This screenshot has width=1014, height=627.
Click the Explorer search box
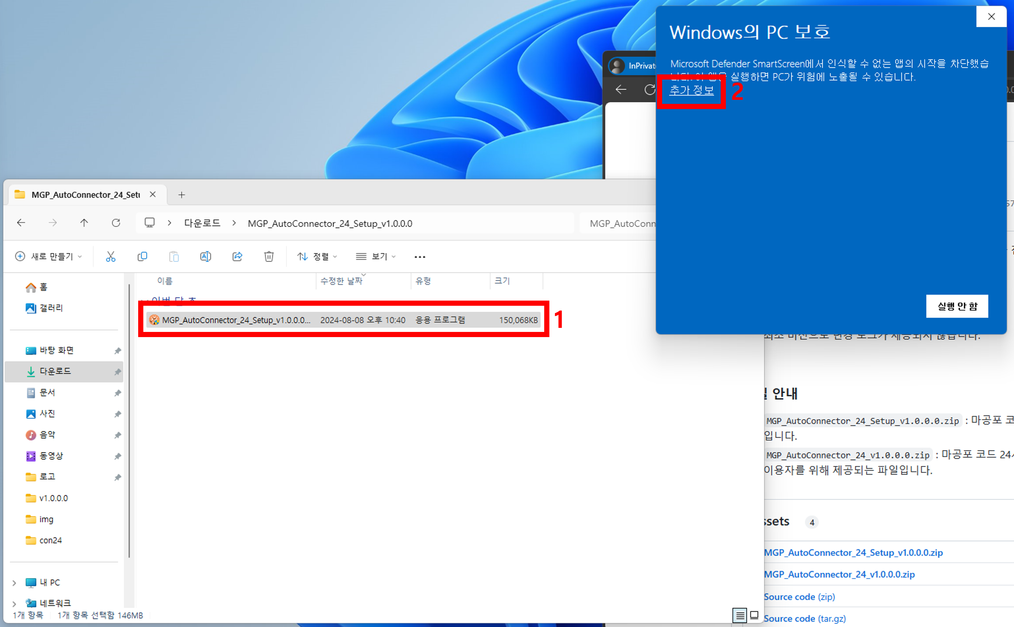coord(618,224)
